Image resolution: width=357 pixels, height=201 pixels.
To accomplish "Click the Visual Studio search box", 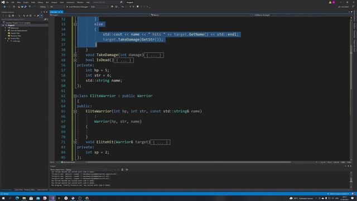I will pyautogui.click(x=108, y=2).
